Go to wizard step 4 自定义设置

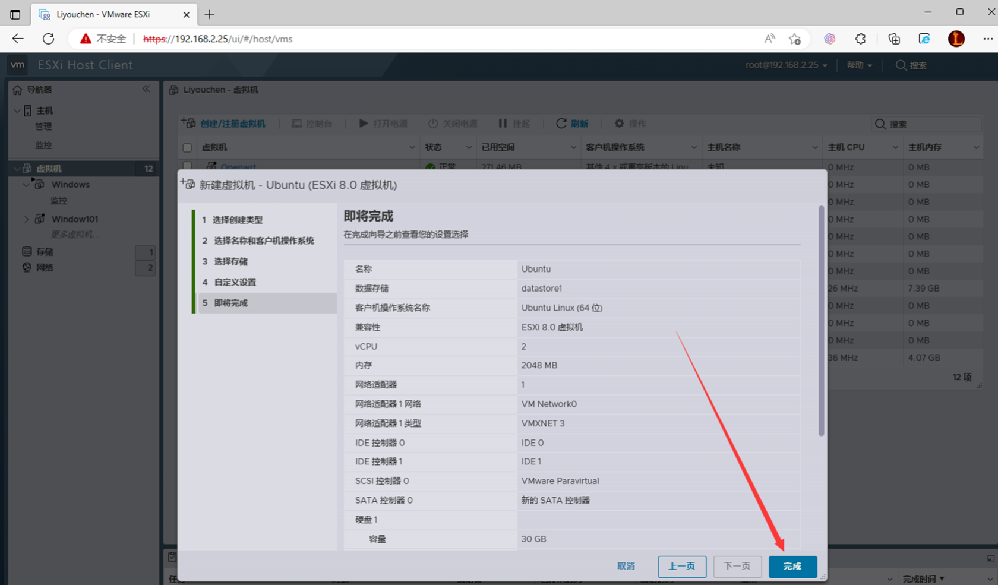(235, 282)
